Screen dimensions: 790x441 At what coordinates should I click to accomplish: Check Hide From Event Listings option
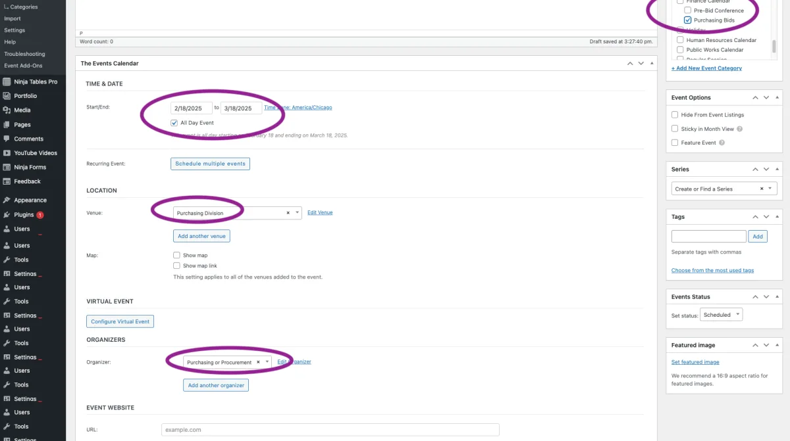[x=675, y=115]
